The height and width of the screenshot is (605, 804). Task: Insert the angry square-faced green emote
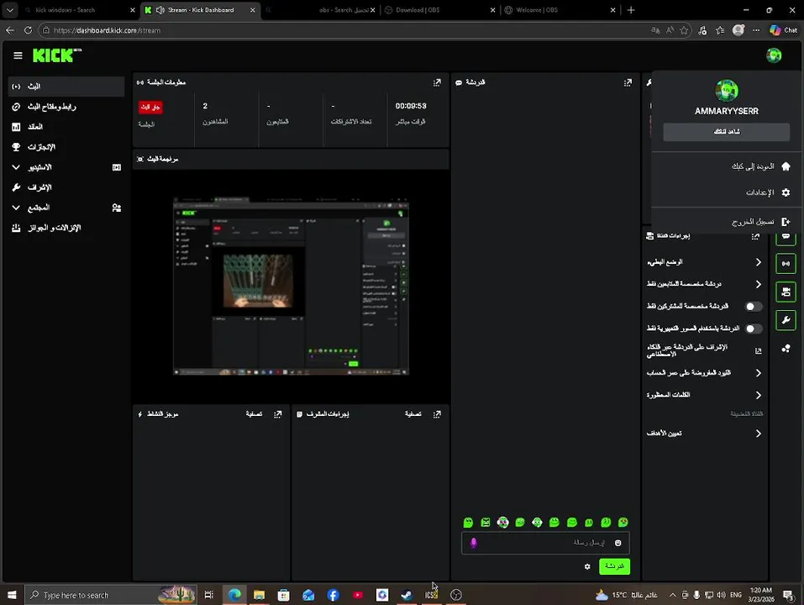click(486, 523)
